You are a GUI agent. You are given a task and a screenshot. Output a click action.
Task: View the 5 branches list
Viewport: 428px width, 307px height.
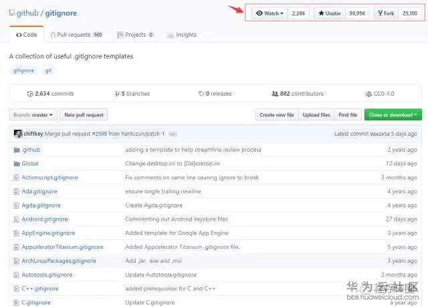(132, 94)
